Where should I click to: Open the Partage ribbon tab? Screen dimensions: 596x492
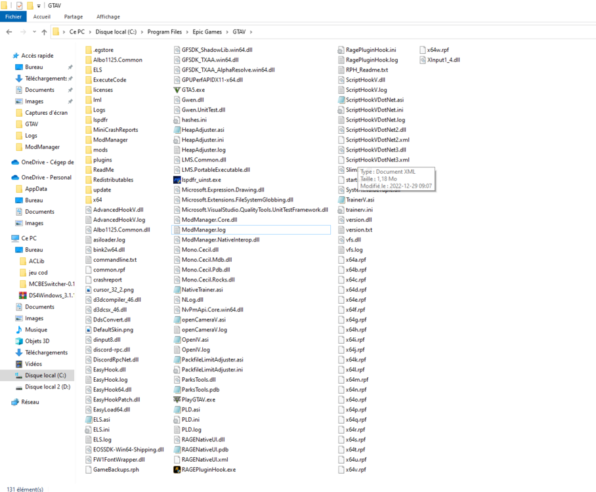pyautogui.click(x=74, y=16)
